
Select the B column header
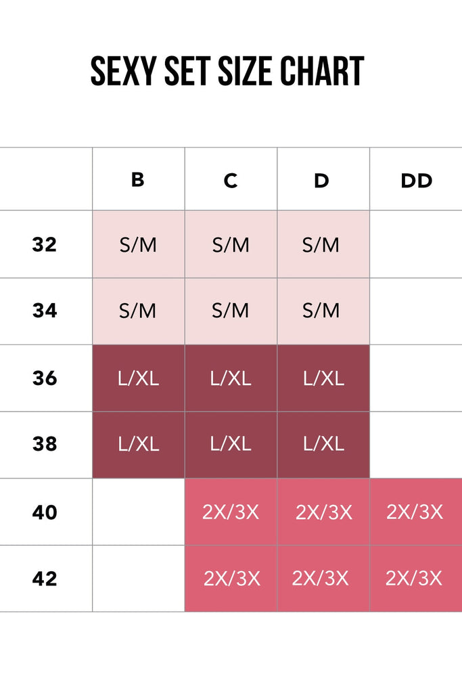[x=138, y=180]
